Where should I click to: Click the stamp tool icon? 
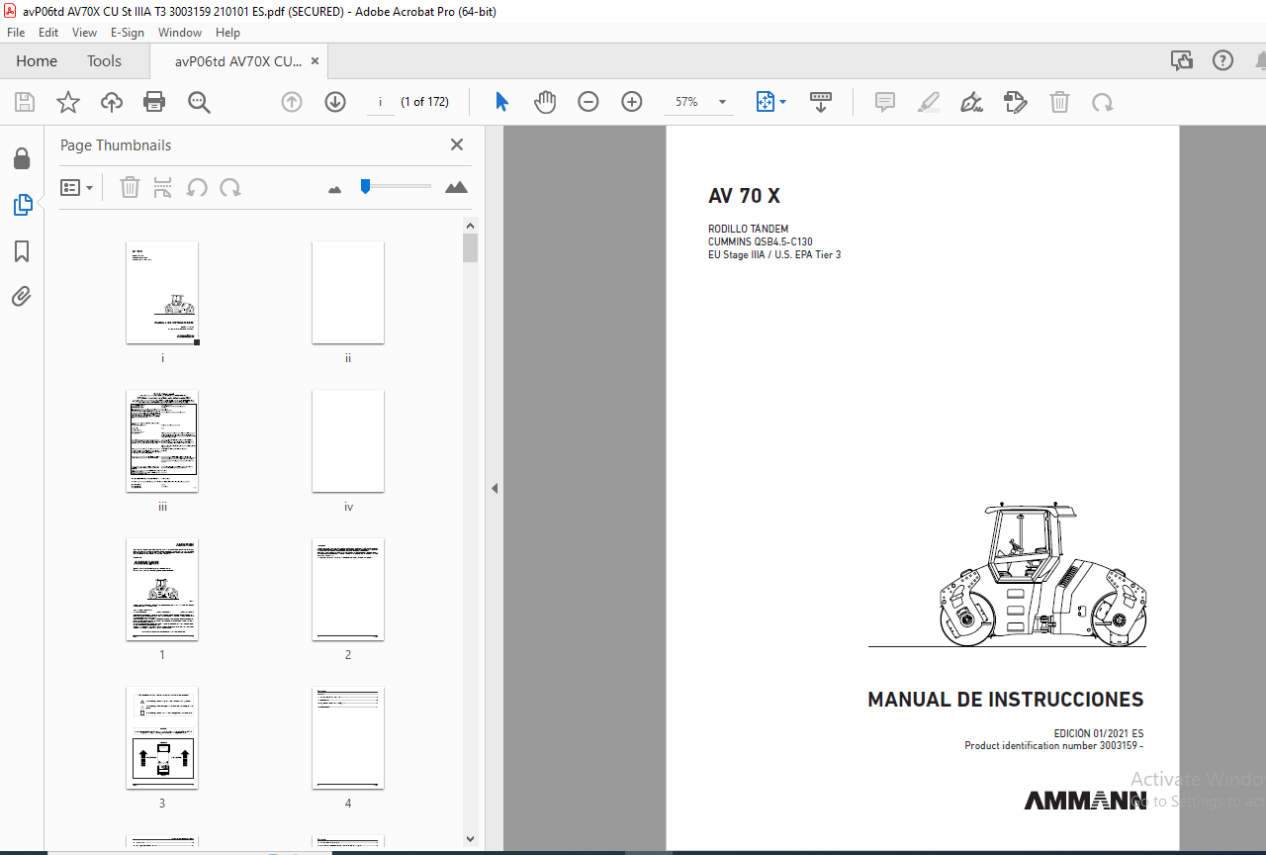coord(1016,102)
